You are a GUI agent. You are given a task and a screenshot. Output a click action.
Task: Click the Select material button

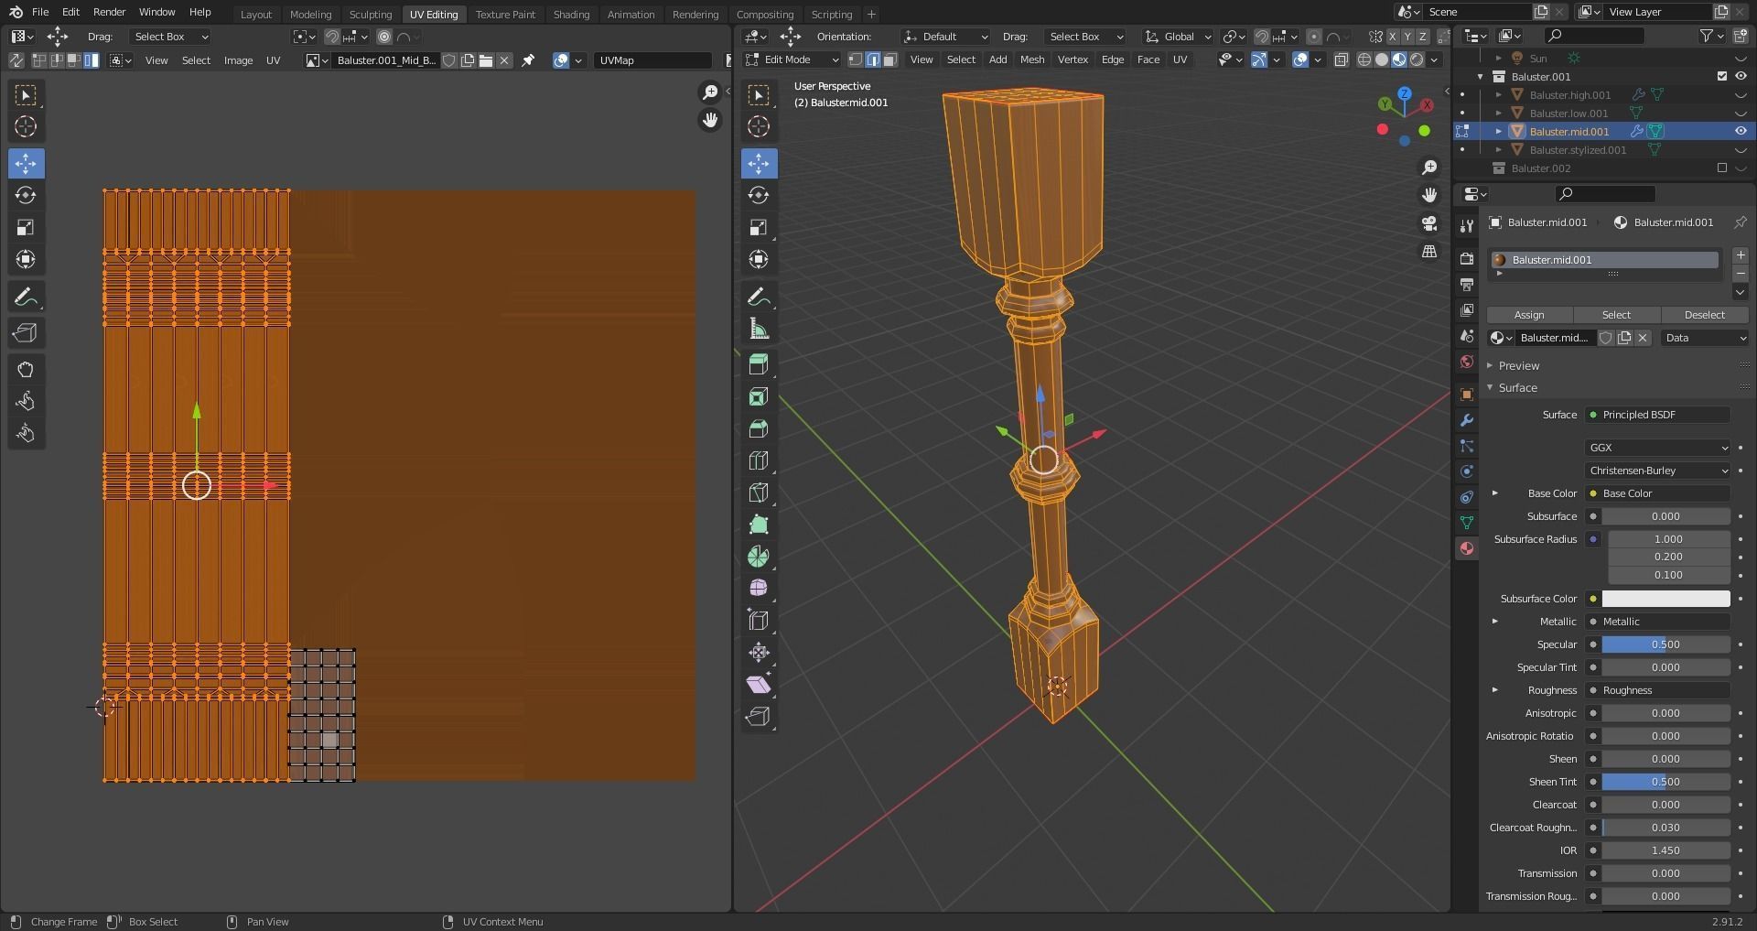point(1616,315)
